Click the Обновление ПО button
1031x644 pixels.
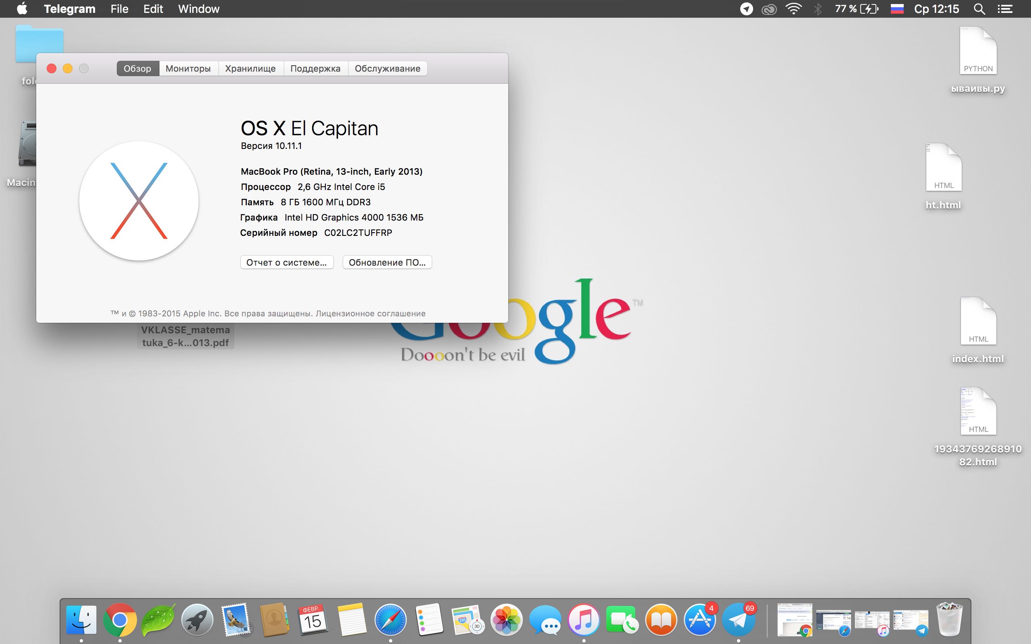(x=387, y=262)
